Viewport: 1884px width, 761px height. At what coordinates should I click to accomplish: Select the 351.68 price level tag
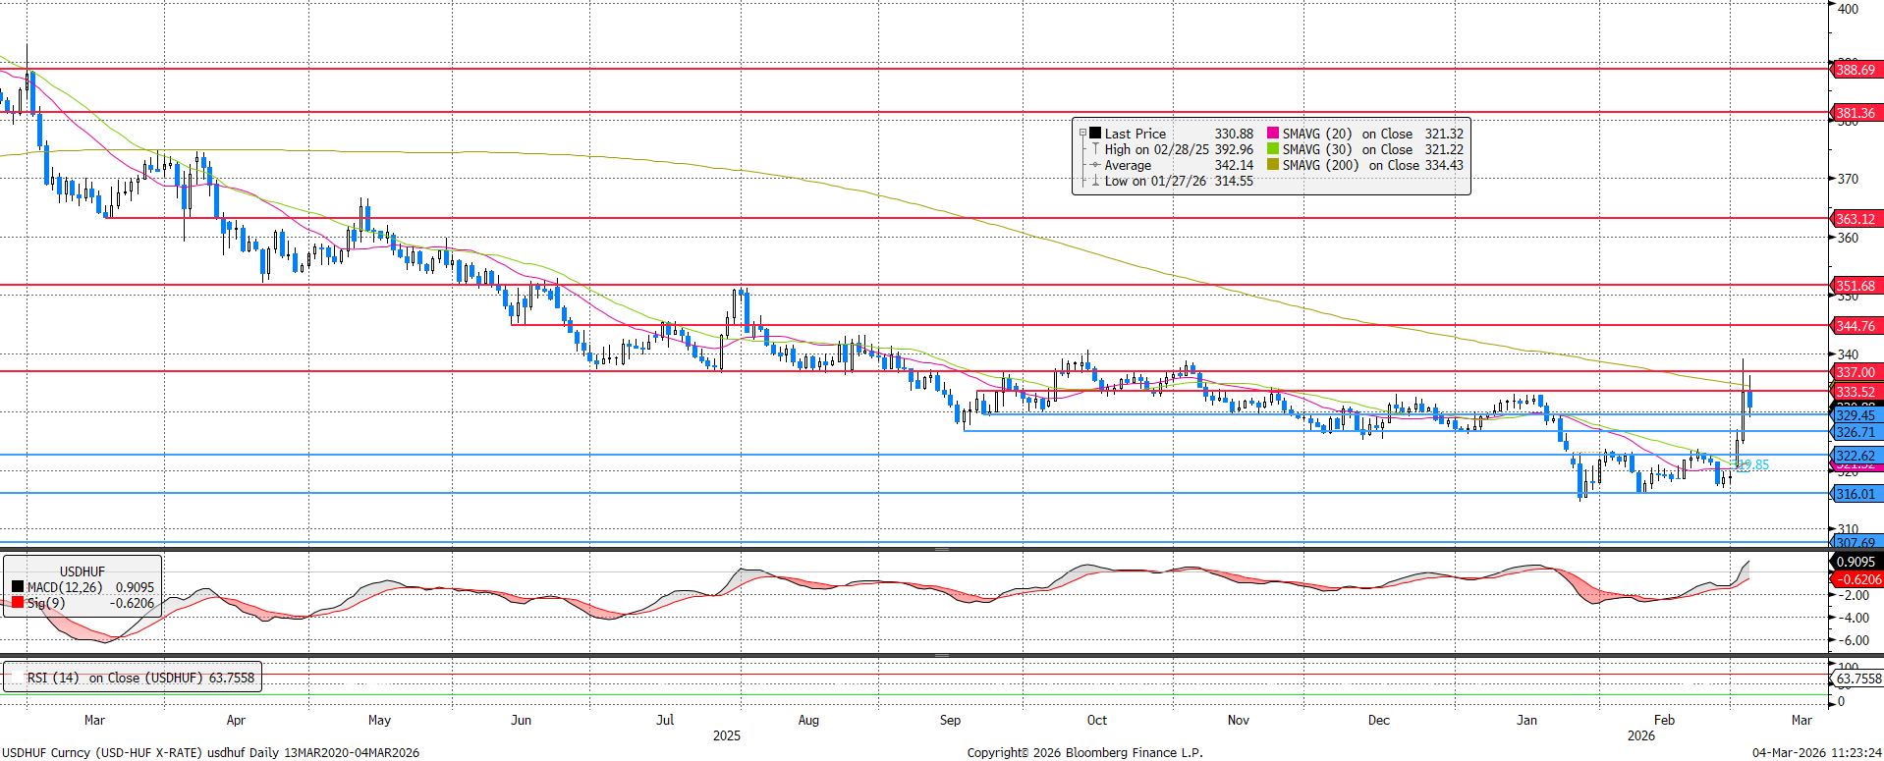(1856, 286)
